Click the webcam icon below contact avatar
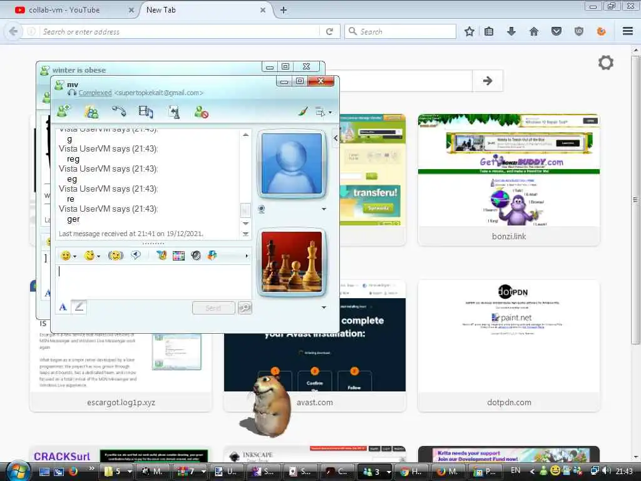The image size is (641, 481). tap(262, 209)
